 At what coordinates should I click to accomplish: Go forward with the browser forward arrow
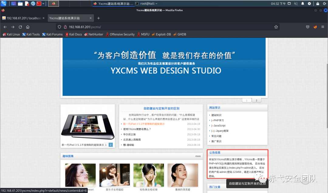(x=13, y=27)
